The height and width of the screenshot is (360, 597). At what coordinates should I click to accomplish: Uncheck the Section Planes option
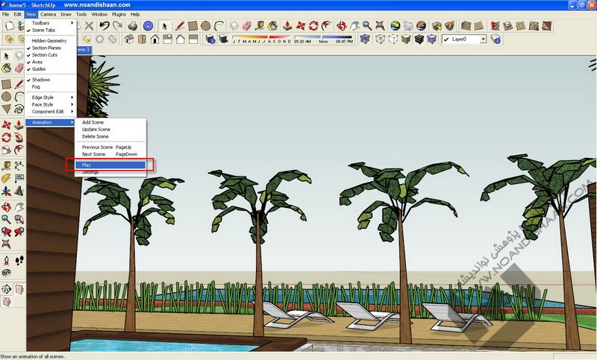pos(46,48)
